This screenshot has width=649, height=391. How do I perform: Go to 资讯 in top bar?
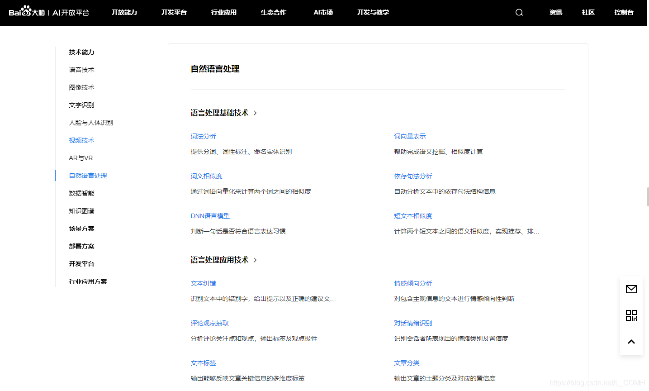coord(556,12)
